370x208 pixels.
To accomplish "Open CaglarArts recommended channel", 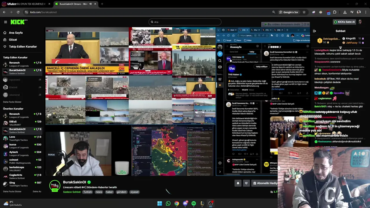I will pyautogui.click(x=22, y=177).
